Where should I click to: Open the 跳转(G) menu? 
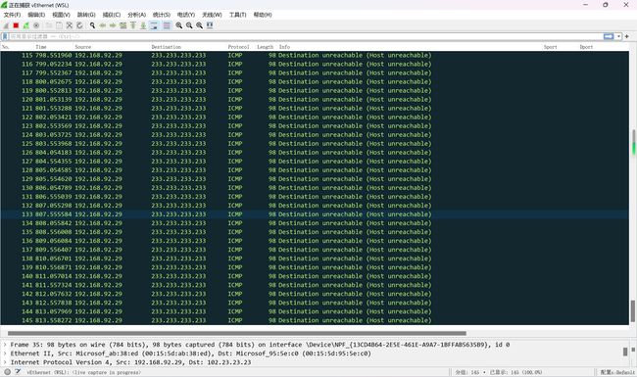click(x=86, y=15)
